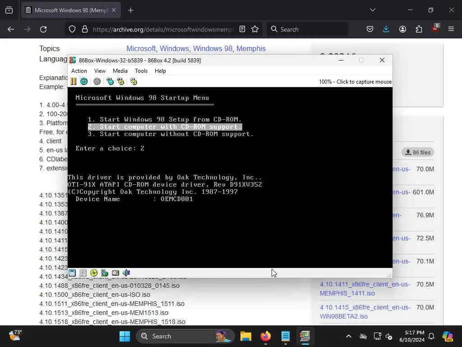This screenshot has height=347, width=462.
Task: Send Ctrl+Alt+Esc via the toolbar icon
Action: click(x=120, y=81)
